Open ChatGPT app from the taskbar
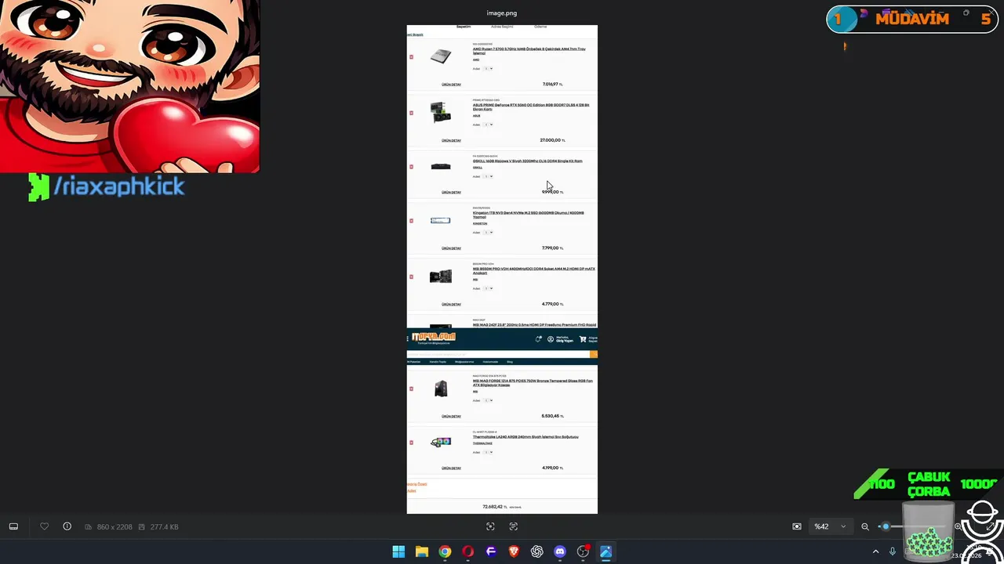 537,551
